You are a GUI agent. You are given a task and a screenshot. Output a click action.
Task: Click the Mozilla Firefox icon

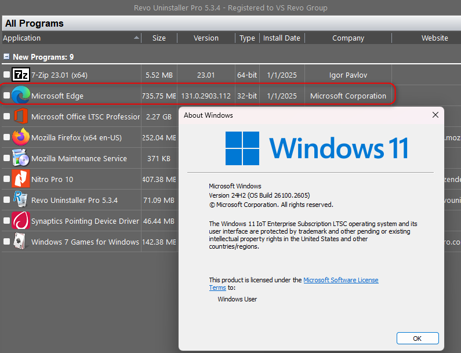pos(20,137)
